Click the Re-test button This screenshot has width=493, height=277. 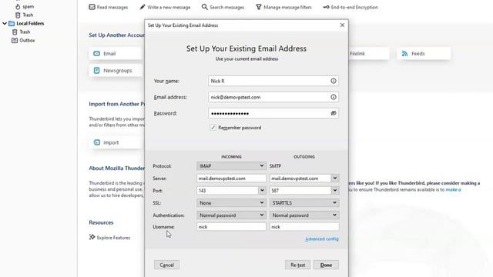tap(298, 265)
